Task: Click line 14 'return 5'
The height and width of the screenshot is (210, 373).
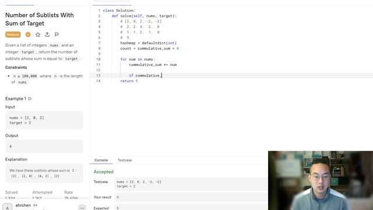Action: point(129,81)
